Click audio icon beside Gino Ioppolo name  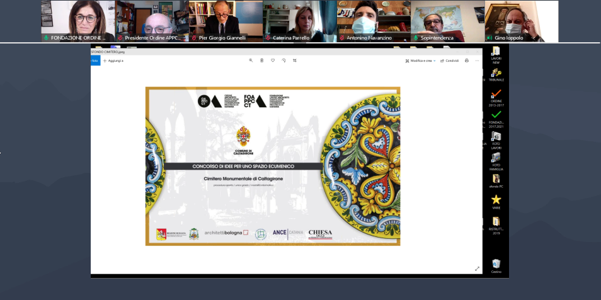(489, 38)
